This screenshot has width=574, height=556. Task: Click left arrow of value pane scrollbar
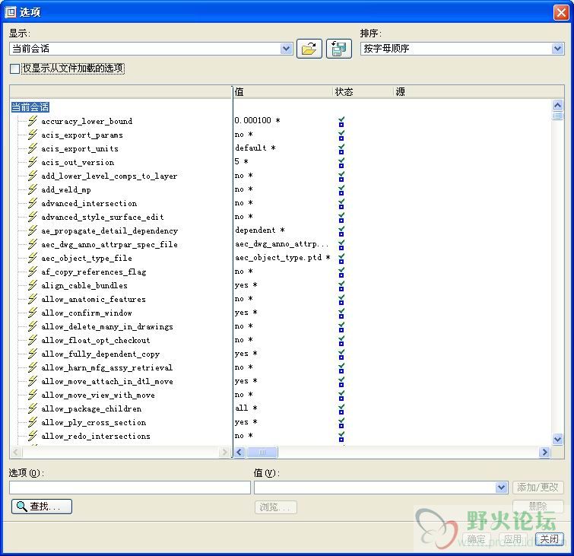[239, 453]
